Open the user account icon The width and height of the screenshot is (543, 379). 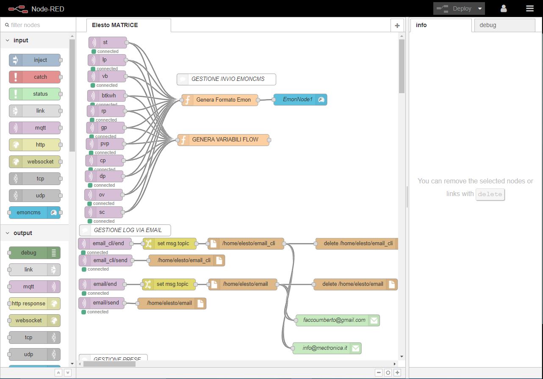[504, 8]
